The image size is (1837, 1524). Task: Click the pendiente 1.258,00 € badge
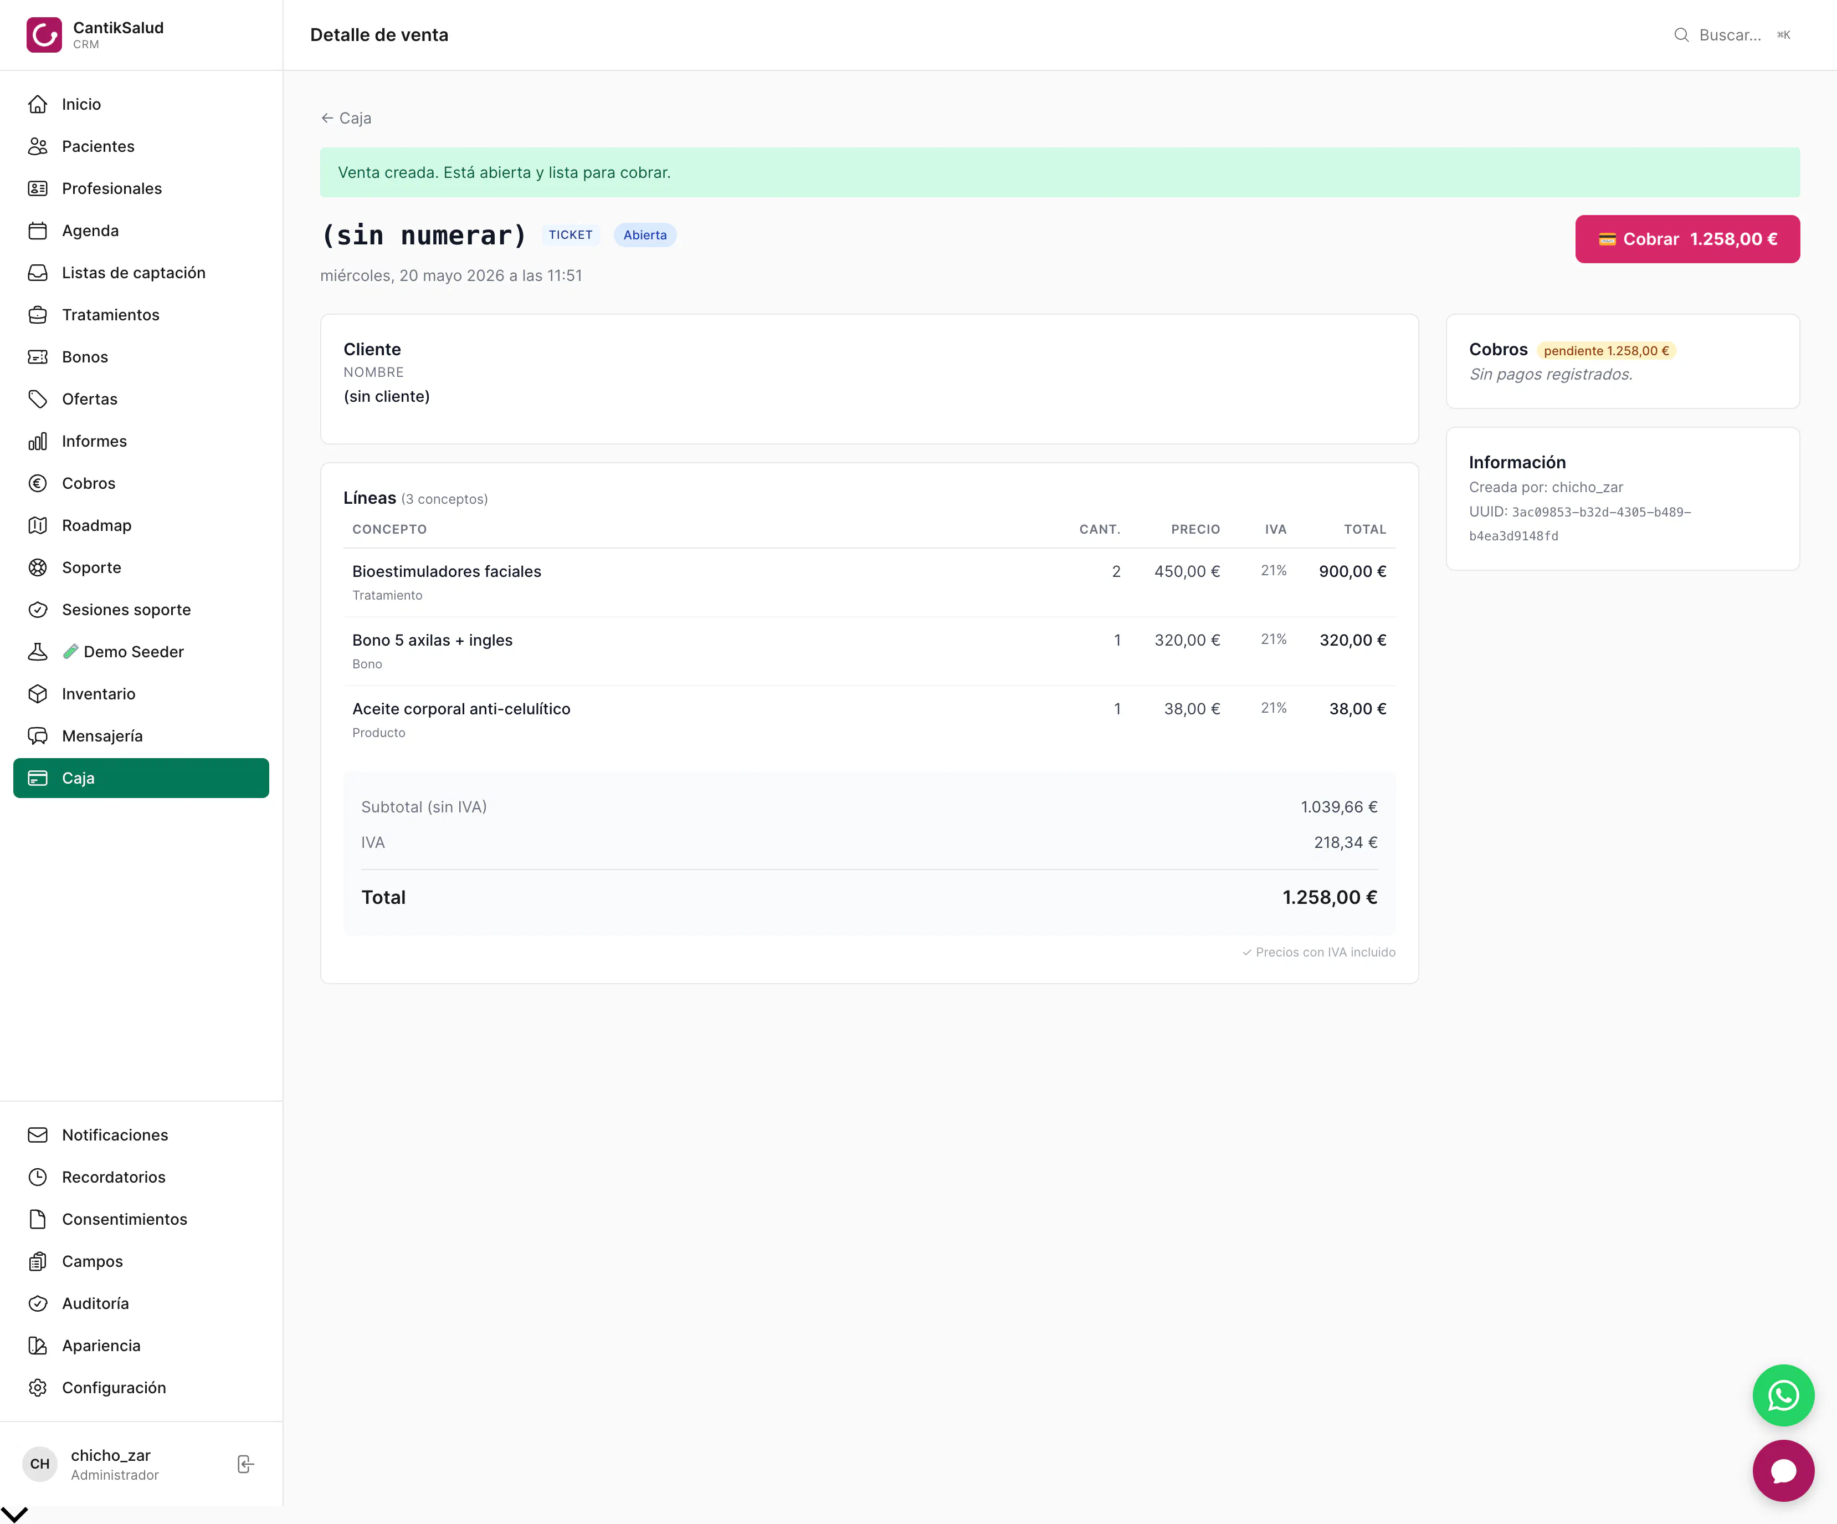tap(1606, 351)
